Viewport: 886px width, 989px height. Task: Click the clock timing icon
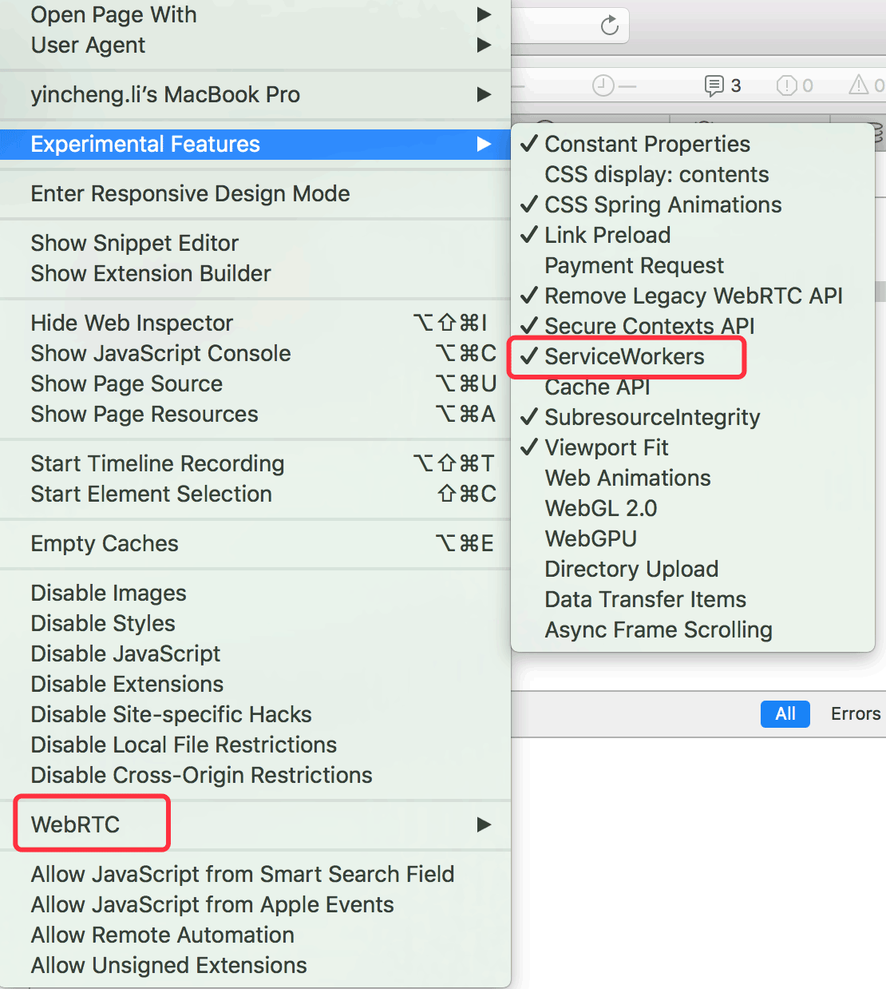(603, 85)
